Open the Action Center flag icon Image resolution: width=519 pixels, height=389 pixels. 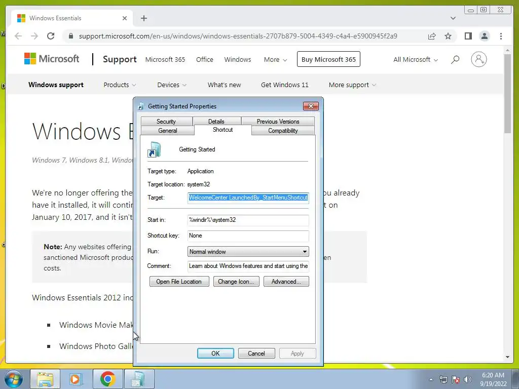tap(456, 379)
